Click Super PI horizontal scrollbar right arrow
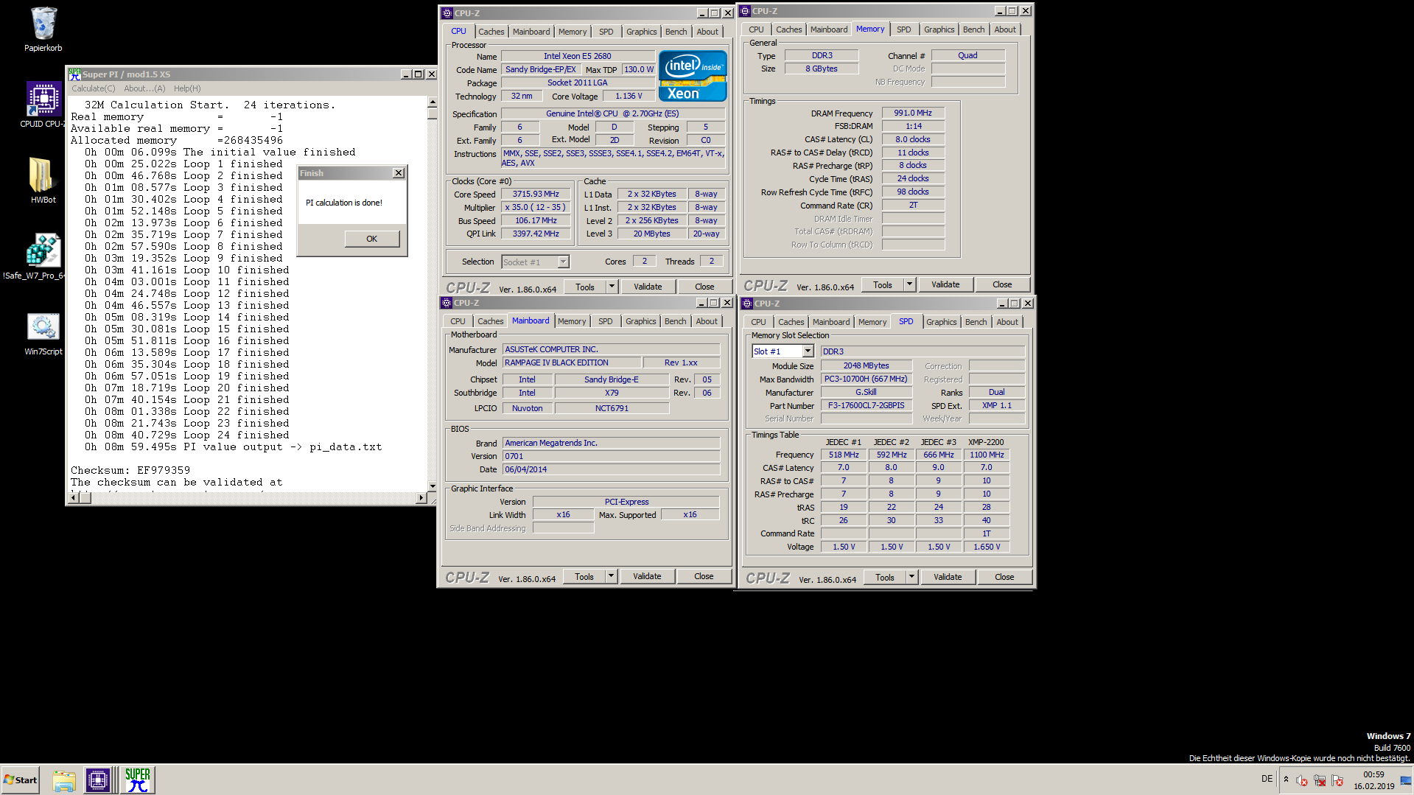This screenshot has width=1414, height=795. [x=421, y=498]
